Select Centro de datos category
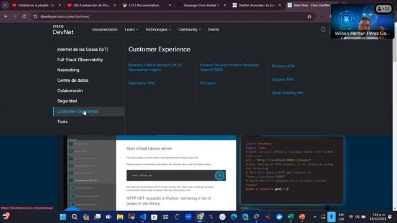 (x=73, y=81)
